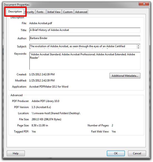Switch to the Advanced tab
Screen dimensions: 153x162
pos(81,12)
